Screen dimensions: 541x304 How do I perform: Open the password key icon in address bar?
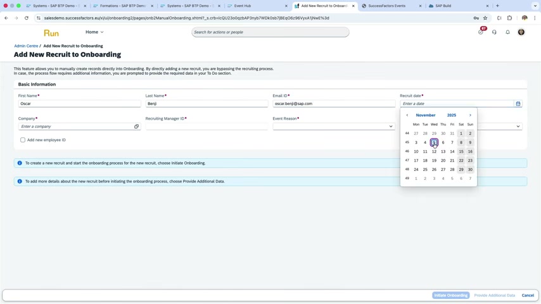pyautogui.click(x=476, y=18)
